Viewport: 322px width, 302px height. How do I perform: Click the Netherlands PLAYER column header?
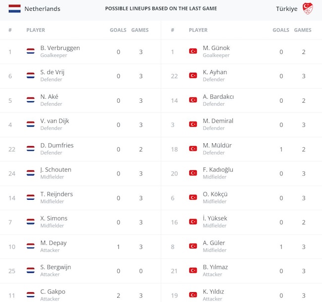pos(36,30)
